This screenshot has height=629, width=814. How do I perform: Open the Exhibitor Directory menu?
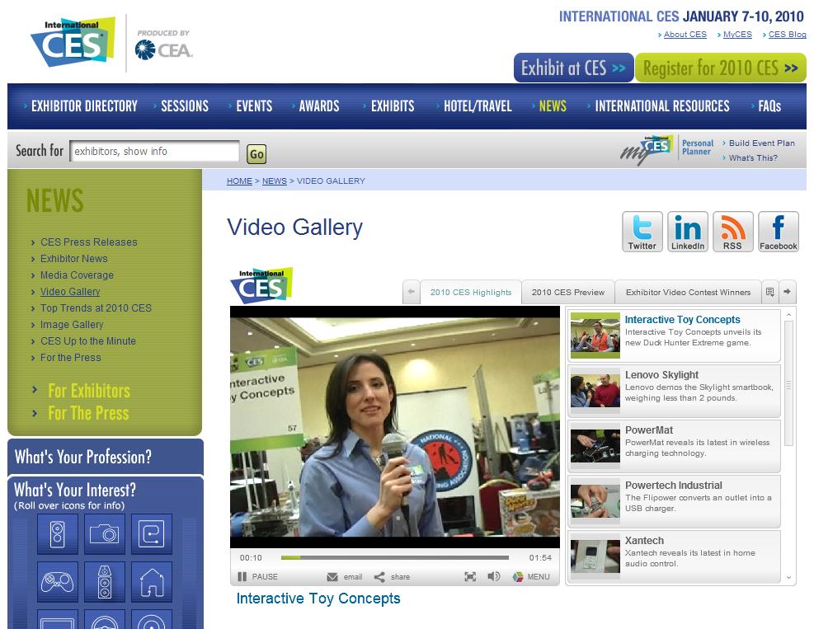click(x=84, y=106)
